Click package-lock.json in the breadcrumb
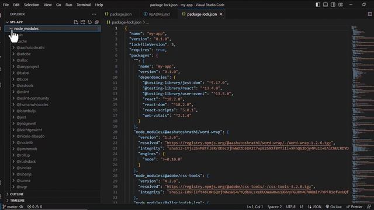 pyautogui.click(x=126, y=22)
